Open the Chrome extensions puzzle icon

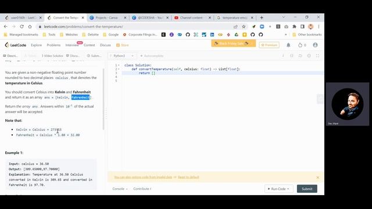[x=295, y=27]
